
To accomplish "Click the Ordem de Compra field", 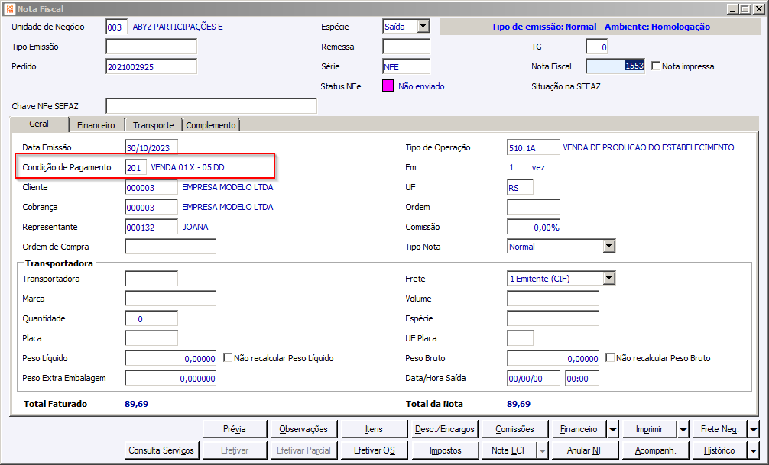I will coord(170,247).
